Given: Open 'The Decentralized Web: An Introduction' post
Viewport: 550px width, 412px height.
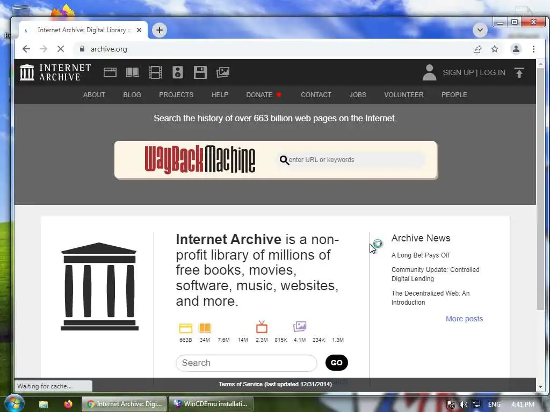Looking at the screenshot, I should click(x=430, y=298).
